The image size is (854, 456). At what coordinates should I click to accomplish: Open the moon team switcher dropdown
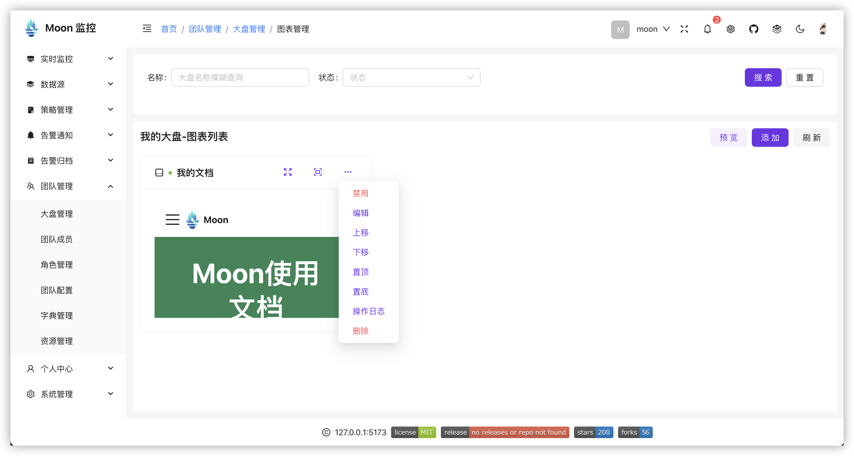coord(653,29)
